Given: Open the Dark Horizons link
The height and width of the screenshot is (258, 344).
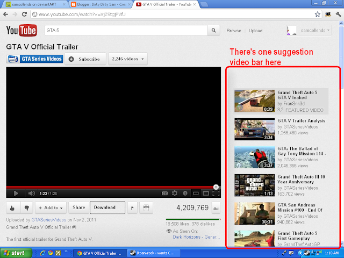Looking at the screenshot, I should [196, 237].
